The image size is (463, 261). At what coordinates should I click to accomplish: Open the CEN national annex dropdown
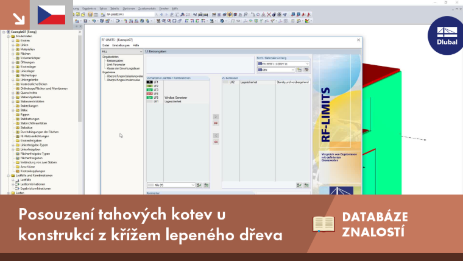pos(276,70)
